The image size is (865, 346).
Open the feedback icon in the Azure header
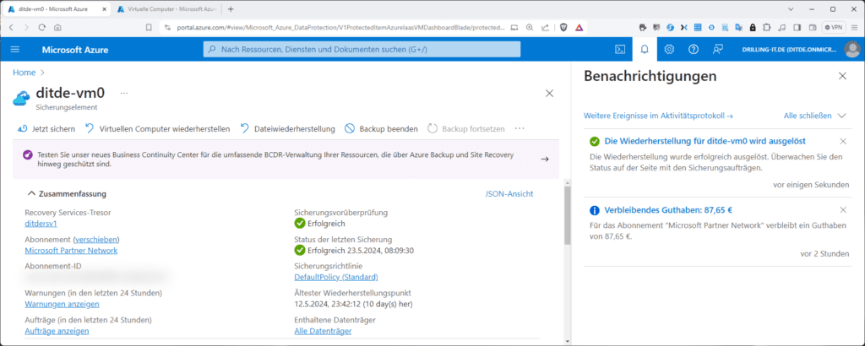click(718, 50)
